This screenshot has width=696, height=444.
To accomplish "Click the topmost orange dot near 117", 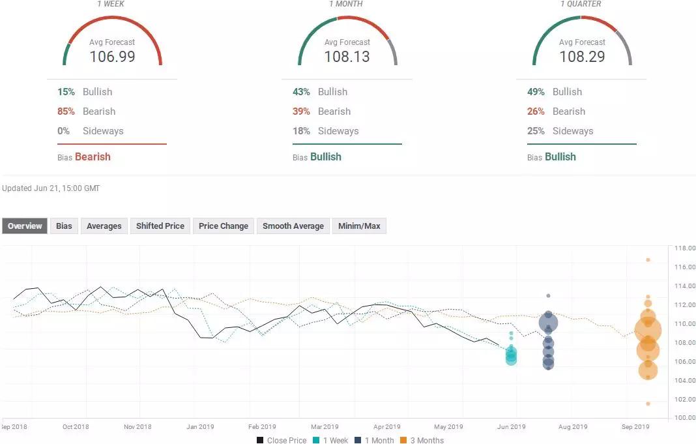I will pyautogui.click(x=648, y=259).
